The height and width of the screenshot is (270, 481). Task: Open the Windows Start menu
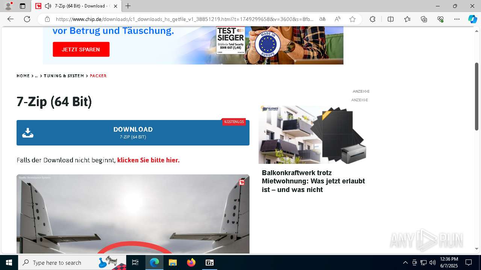[x=9, y=262]
